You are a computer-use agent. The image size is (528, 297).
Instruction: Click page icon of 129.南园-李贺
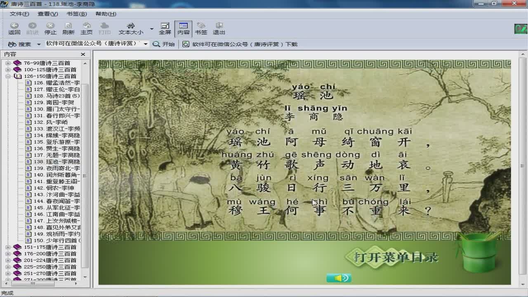coord(28,103)
